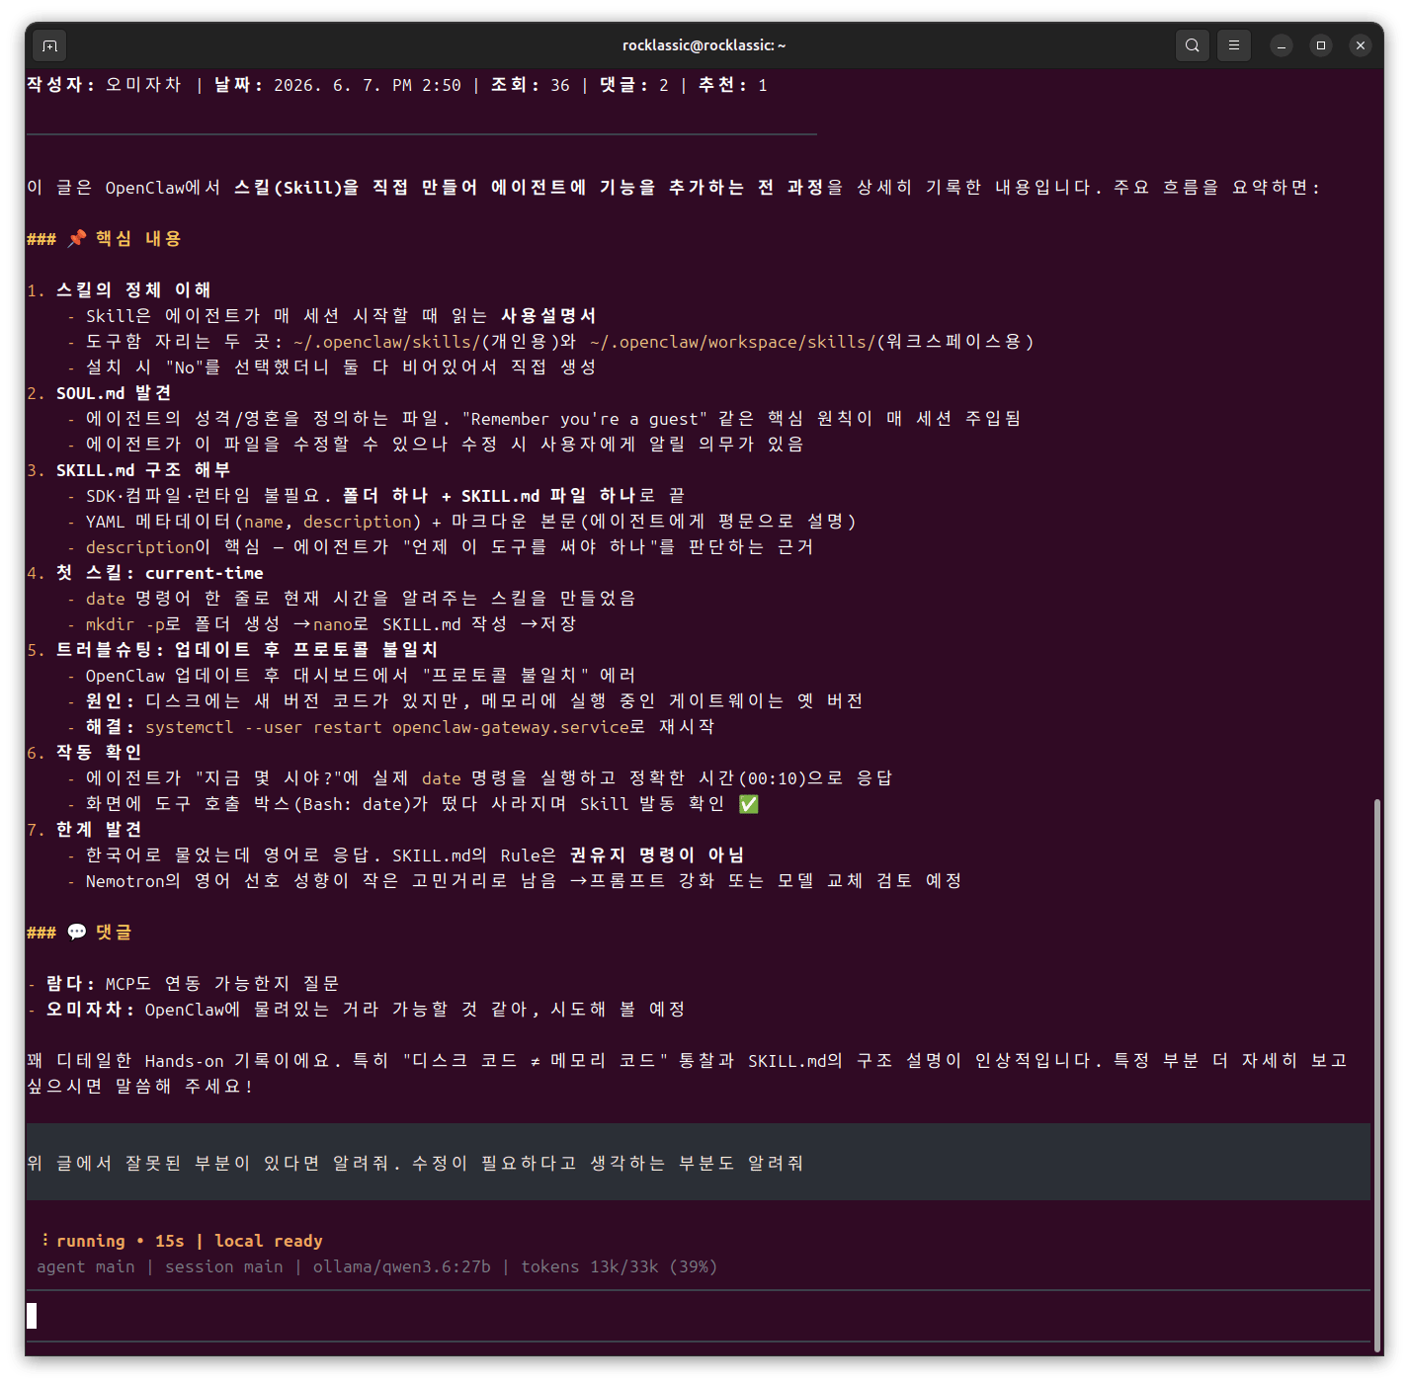Select heading 트러블슈팅: 업데이트 후 프로토콜 불일치
1409x1384 pixels.
pos(247,650)
